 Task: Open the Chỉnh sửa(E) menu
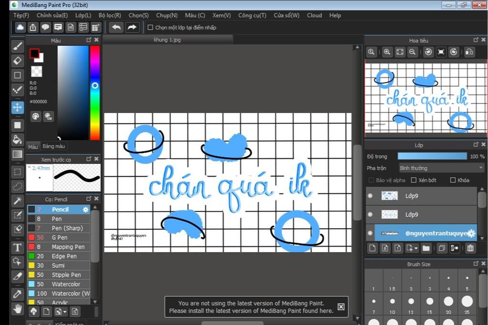pos(52,15)
